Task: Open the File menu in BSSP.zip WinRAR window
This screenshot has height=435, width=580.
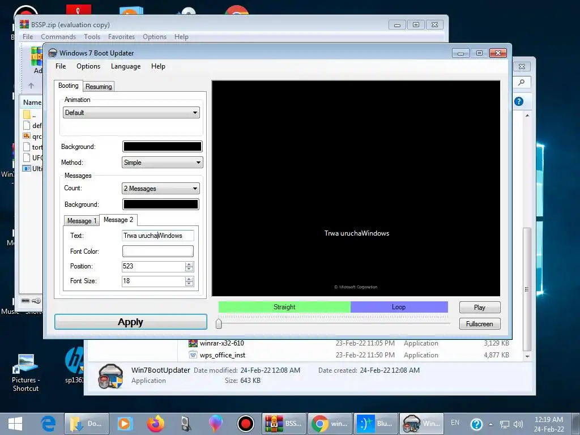Action: click(28, 37)
